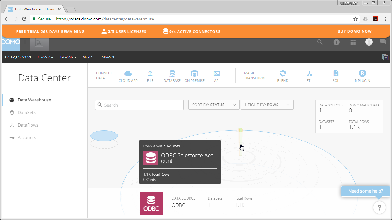The height and width of the screenshot is (220, 392).
Task: Open the R Plugin icon
Action: tap(362, 74)
